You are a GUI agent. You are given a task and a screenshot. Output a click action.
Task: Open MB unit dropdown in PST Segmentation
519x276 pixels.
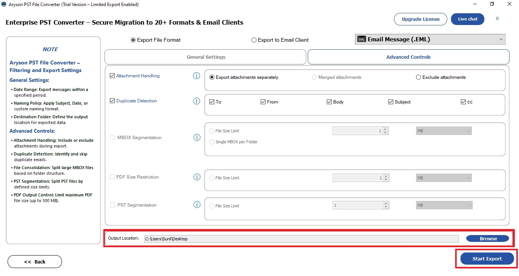(444, 205)
